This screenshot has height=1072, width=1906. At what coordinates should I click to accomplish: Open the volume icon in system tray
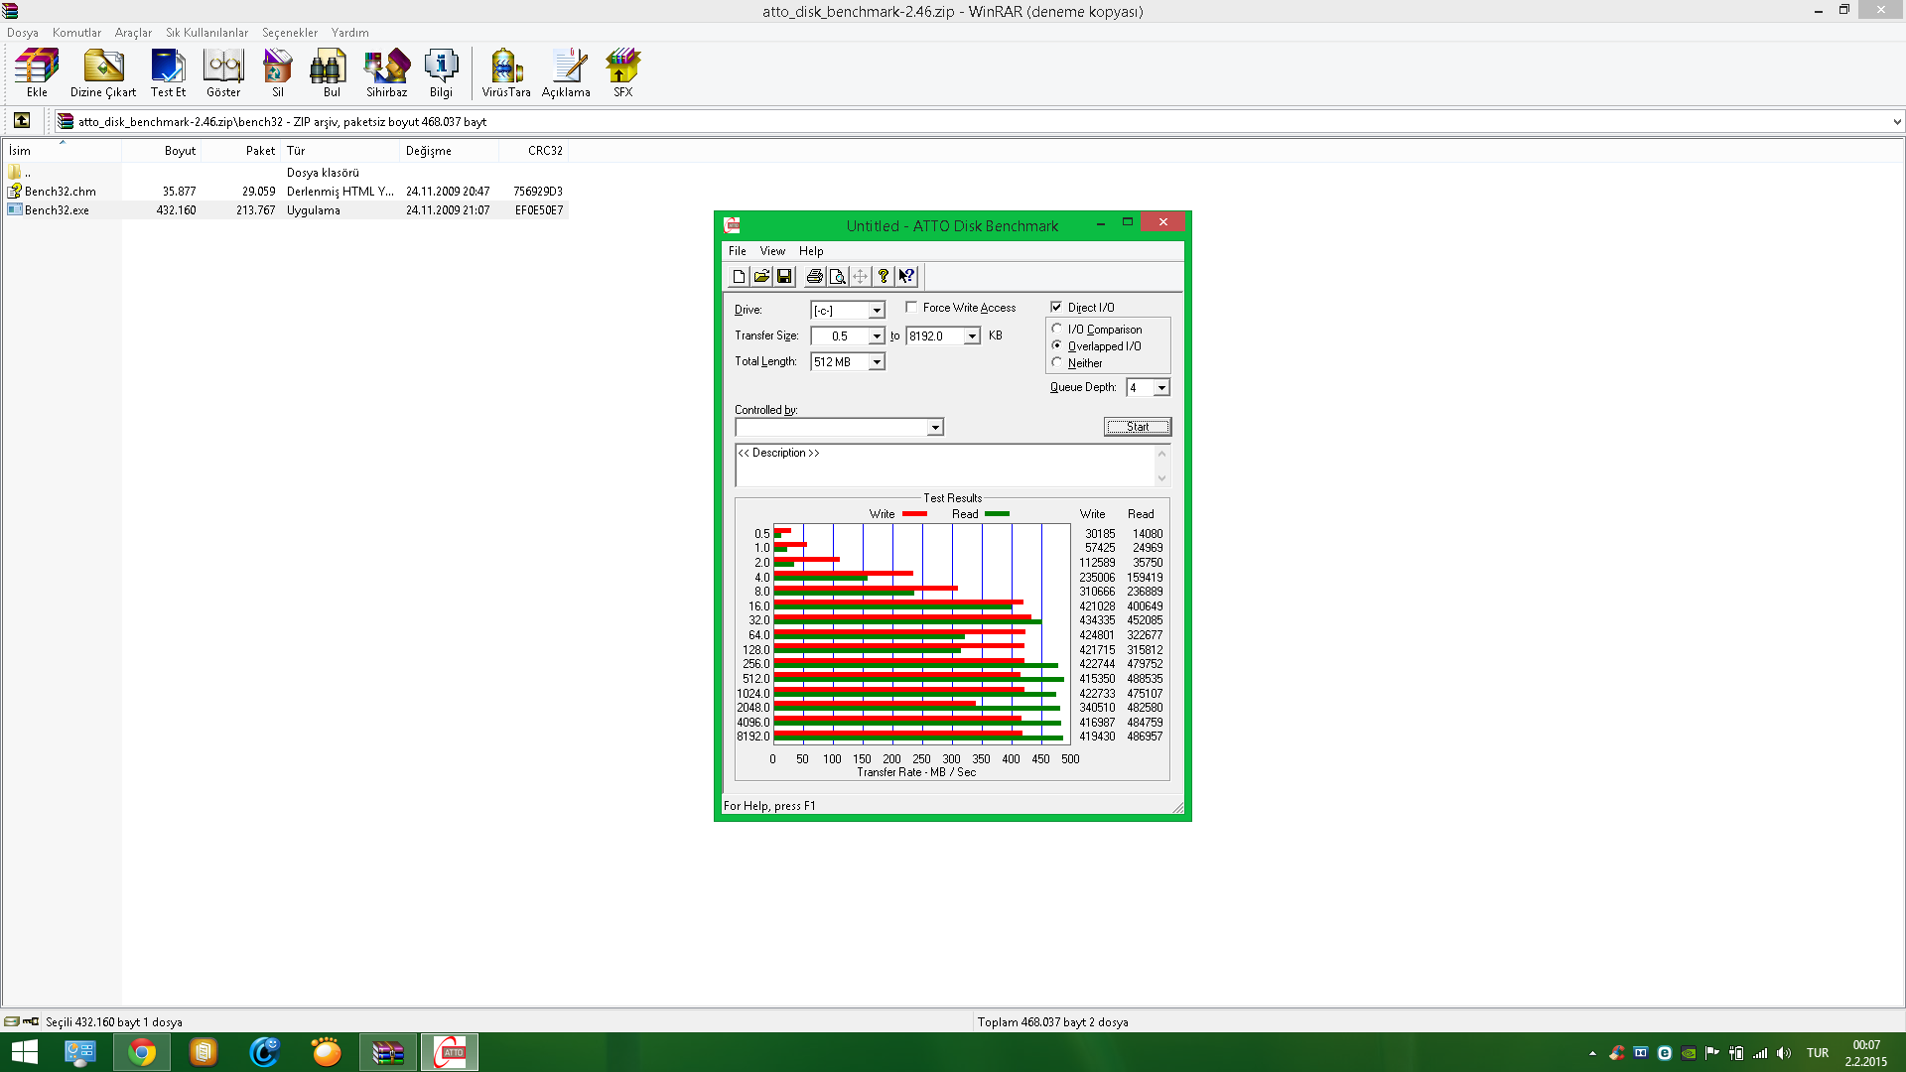tap(1784, 1053)
